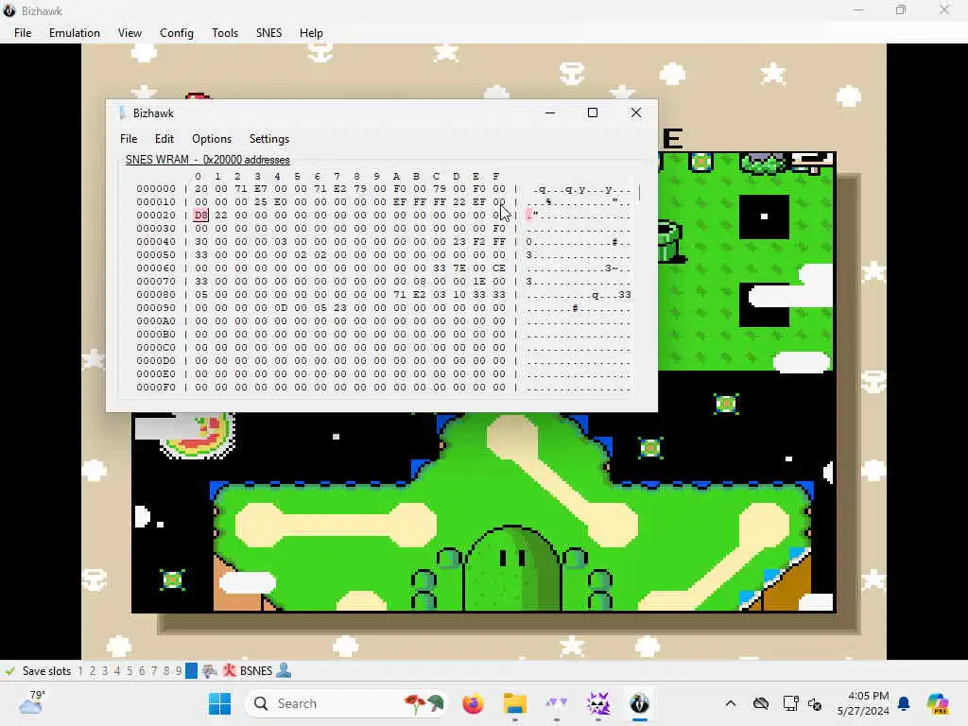The width and height of the screenshot is (968, 726).
Task: Select save slot 2
Action: [x=93, y=671]
